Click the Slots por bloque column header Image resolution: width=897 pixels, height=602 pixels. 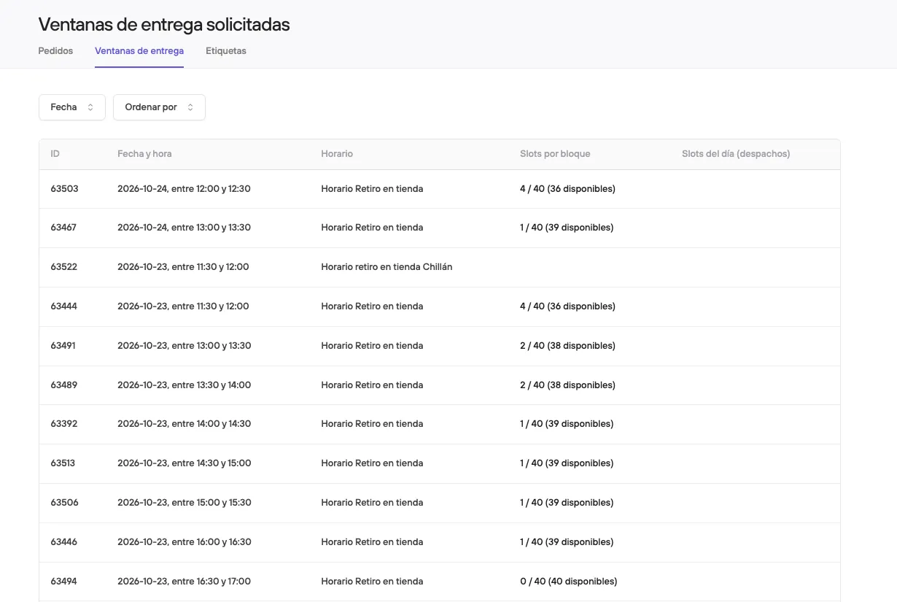(555, 154)
